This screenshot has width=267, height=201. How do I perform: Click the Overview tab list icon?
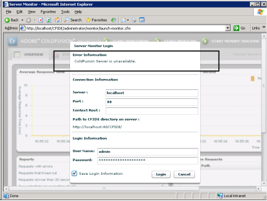coord(17,55)
